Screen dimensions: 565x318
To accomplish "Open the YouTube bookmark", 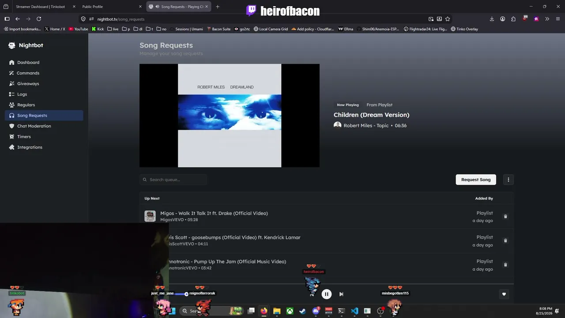I will (x=79, y=29).
